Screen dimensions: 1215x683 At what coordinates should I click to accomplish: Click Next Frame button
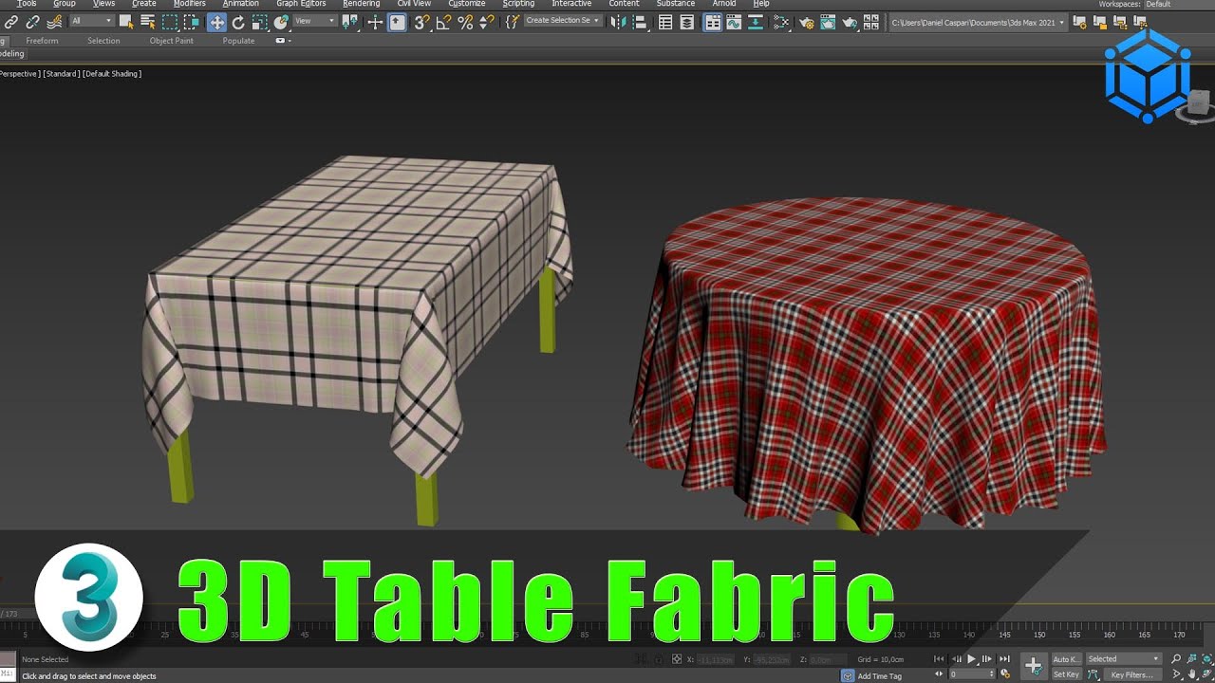(x=987, y=659)
